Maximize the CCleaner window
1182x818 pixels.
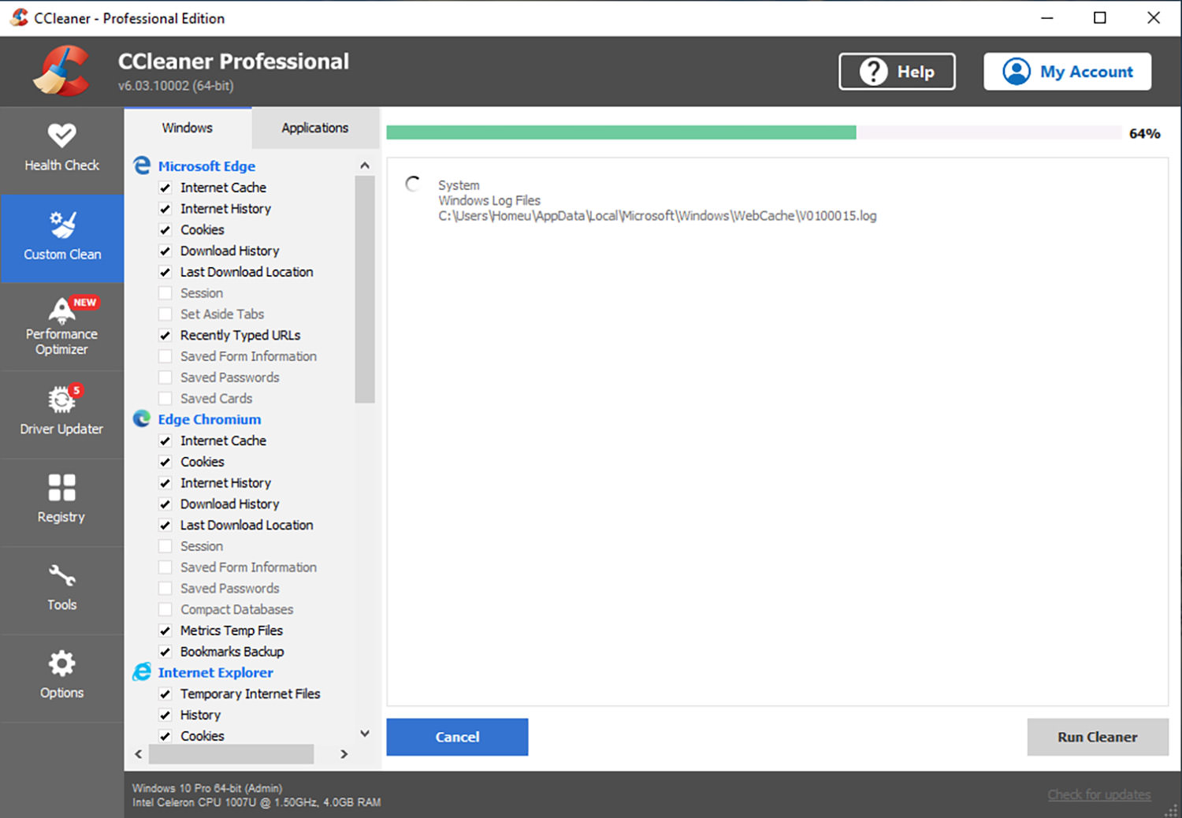[x=1100, y=17]
